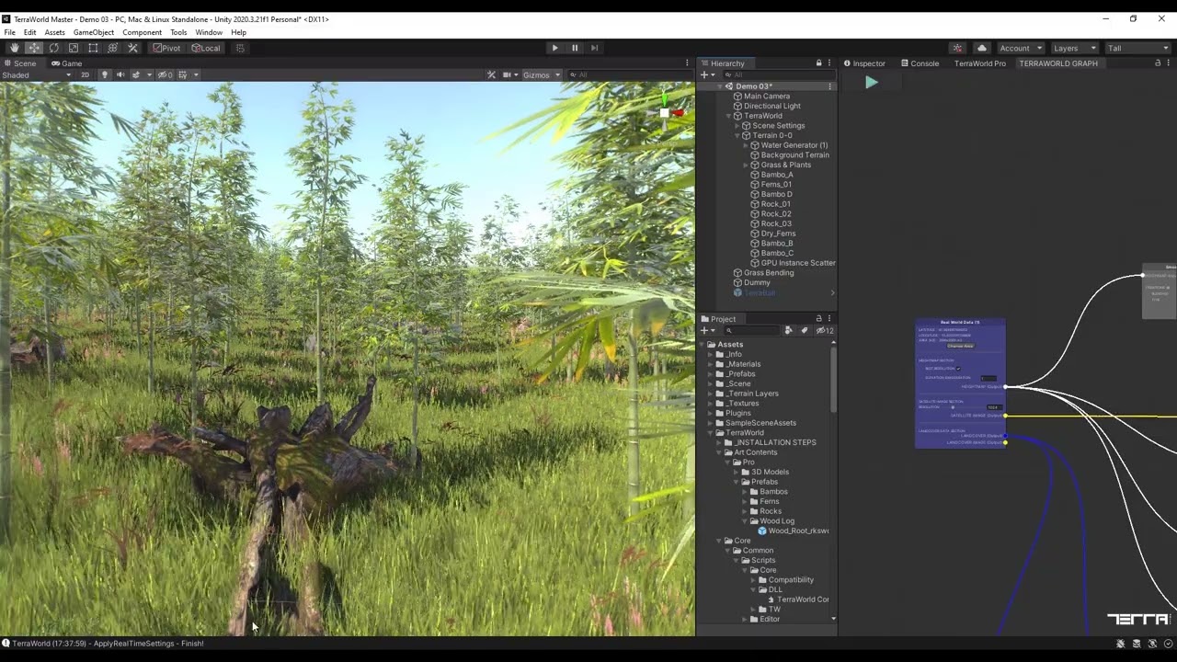This screenshot has height=662, width=1177.
Task: Click the yellow Satellite Image output port
Action: point(1005,416)
